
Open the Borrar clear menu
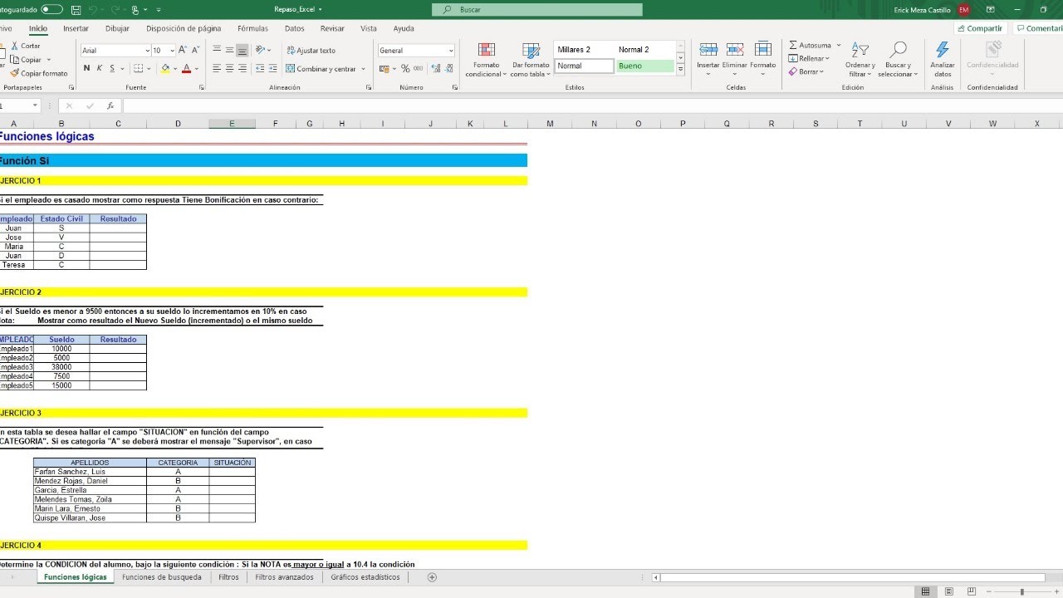(807, 71)
